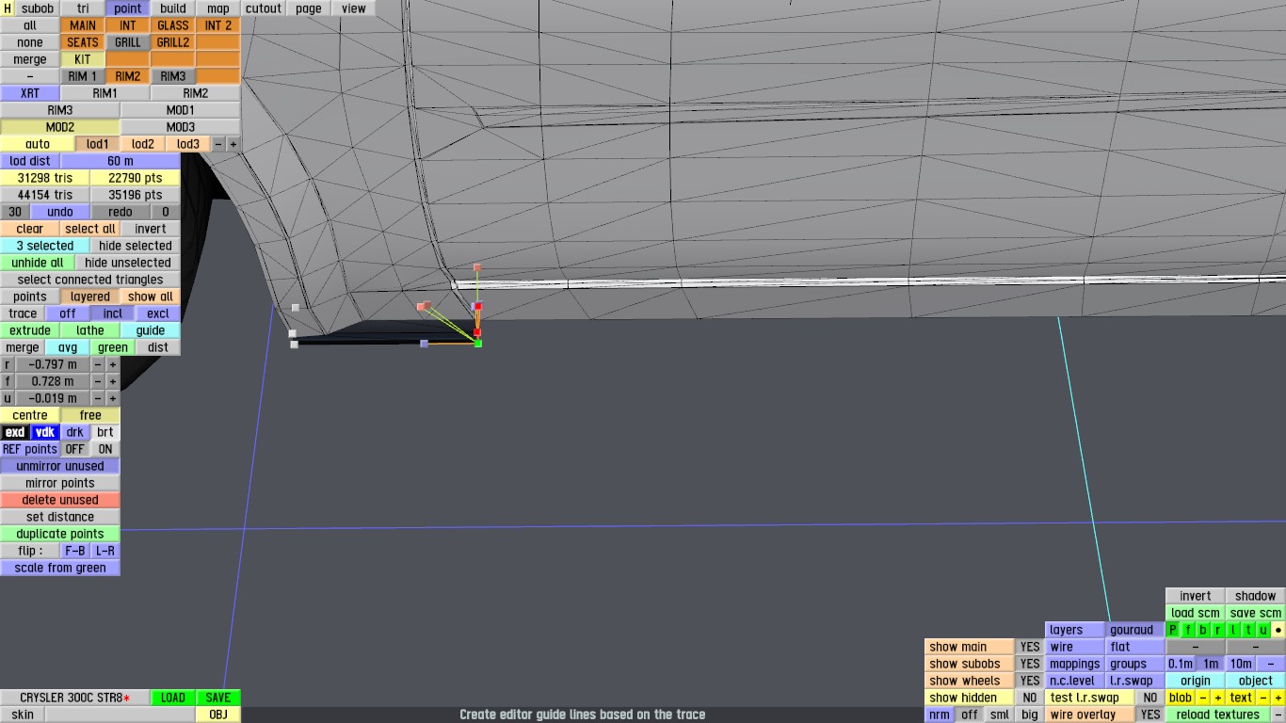The height and width of the screenshot is (723, 1286).
Task: Switch to the t top view
Action: [x=1248, y=630]
